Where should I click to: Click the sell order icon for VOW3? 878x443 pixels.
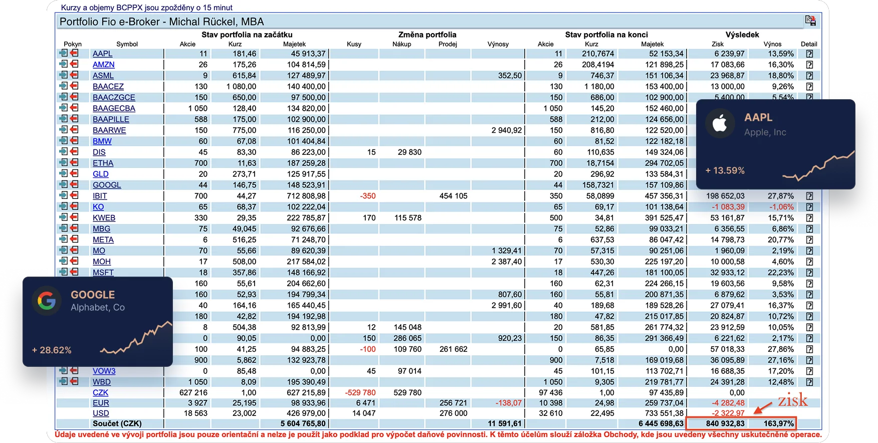pos(74,370)
